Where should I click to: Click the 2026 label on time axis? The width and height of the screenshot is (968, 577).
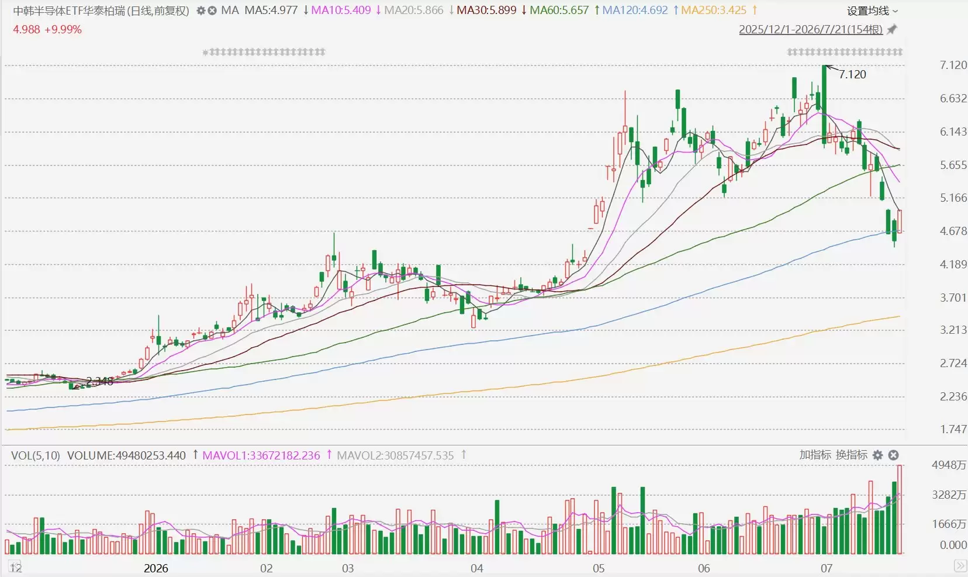point(155,568)
